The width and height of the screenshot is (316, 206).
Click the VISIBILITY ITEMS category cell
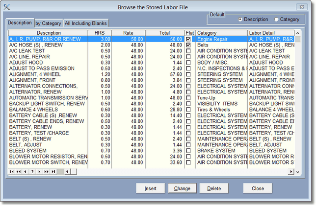pos(217,104)
